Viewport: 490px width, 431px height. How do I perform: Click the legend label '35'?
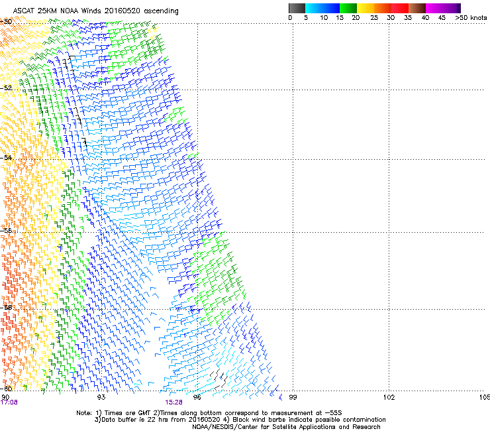click(408, 18)
